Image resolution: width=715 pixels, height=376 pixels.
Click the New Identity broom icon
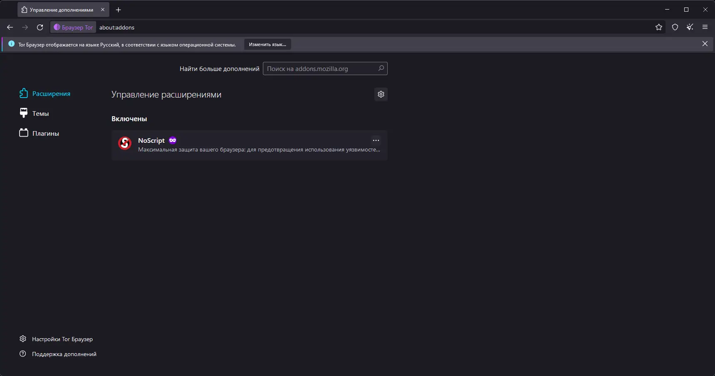click(x=690, y=27)
